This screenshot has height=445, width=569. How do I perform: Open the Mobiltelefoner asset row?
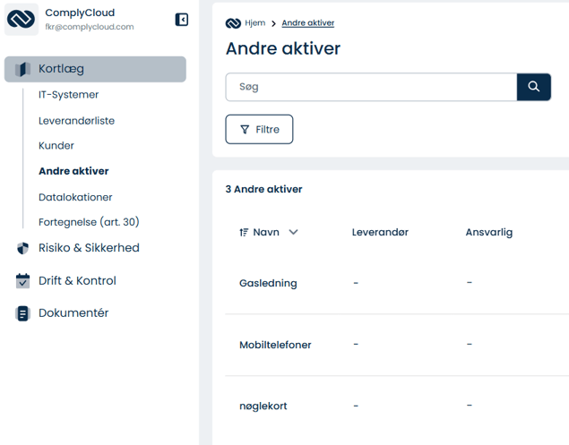click(275, 345)
